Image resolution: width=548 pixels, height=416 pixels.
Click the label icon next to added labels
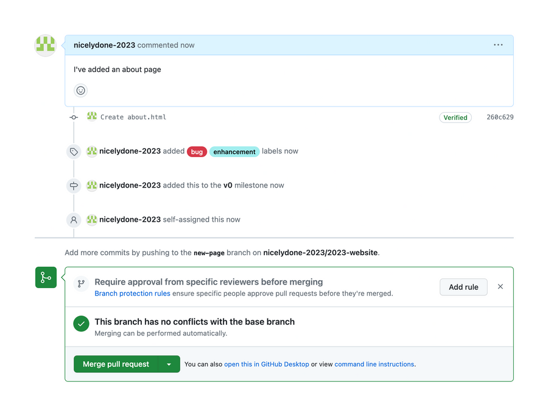click(x=74, y=151)
